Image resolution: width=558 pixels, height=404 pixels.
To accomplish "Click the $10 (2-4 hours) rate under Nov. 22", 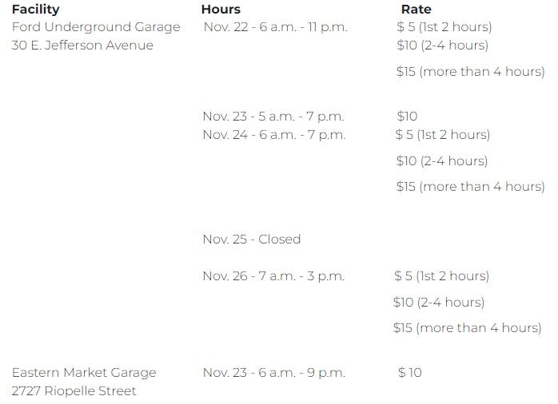I will pyautogui.click(x=442, y=46).
